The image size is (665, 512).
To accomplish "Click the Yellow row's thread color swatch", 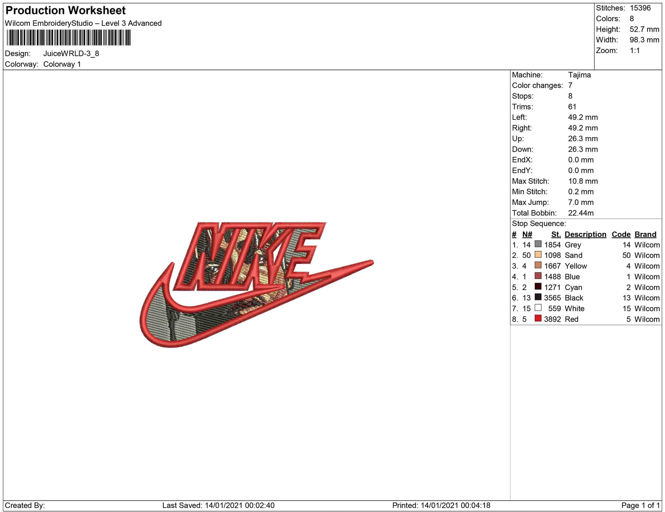I will pos(538,265).
